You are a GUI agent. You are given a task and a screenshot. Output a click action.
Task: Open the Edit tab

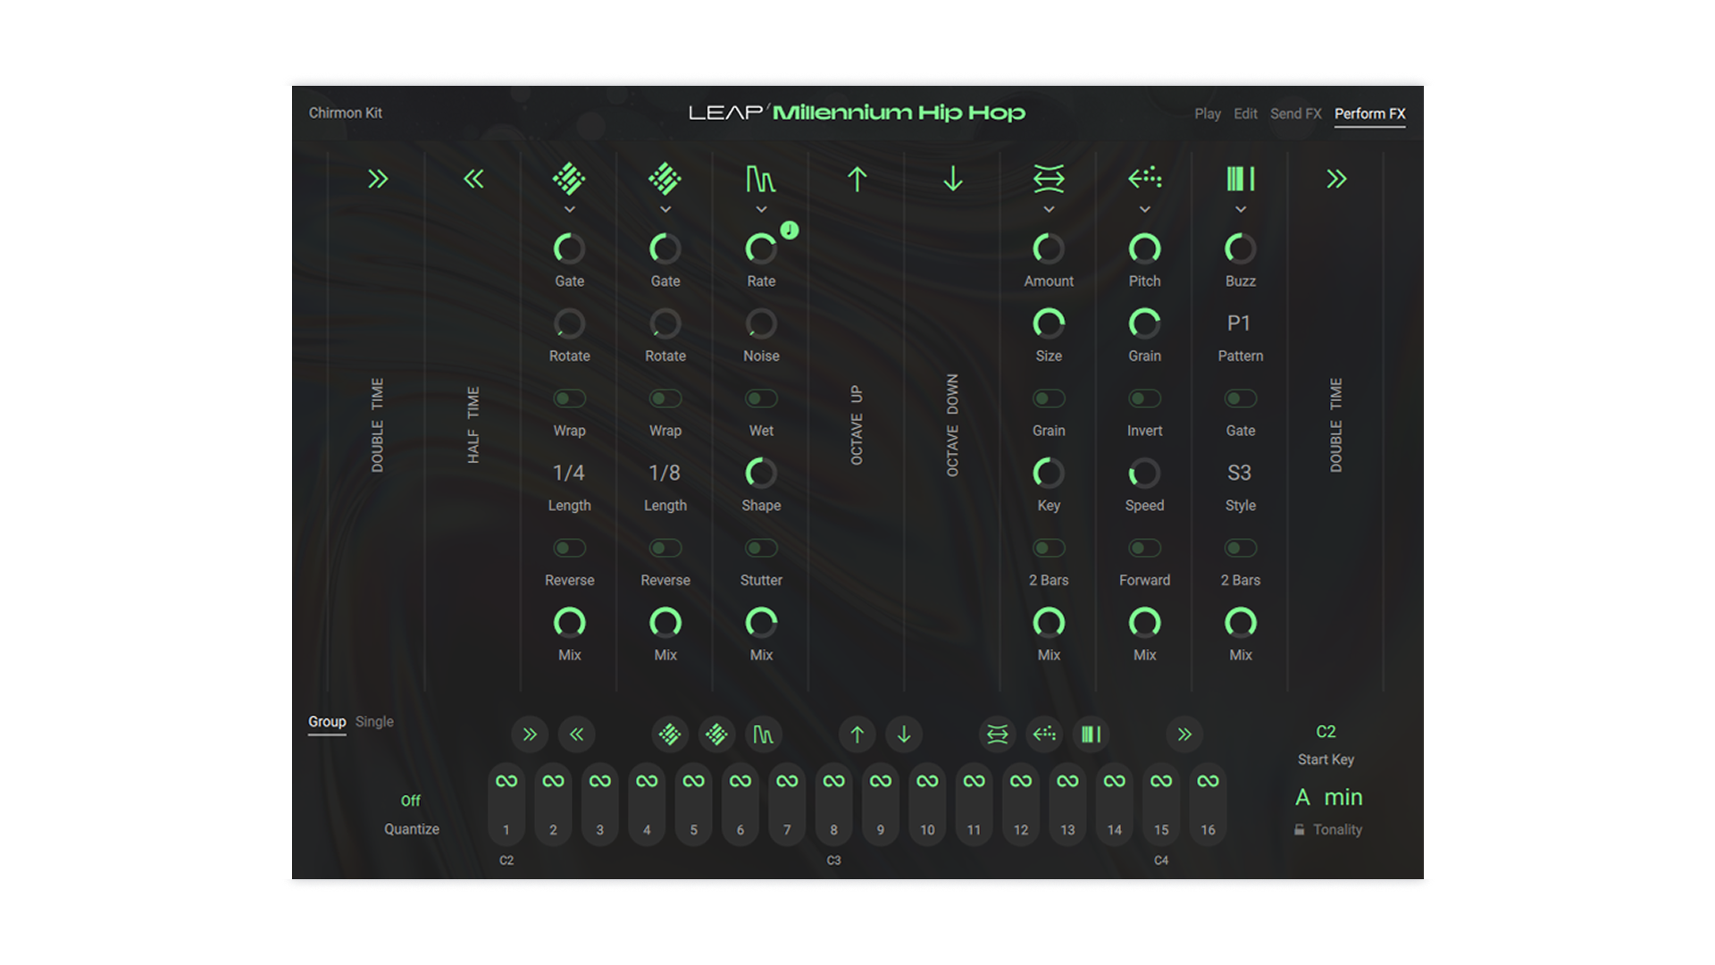[1245, 113]
